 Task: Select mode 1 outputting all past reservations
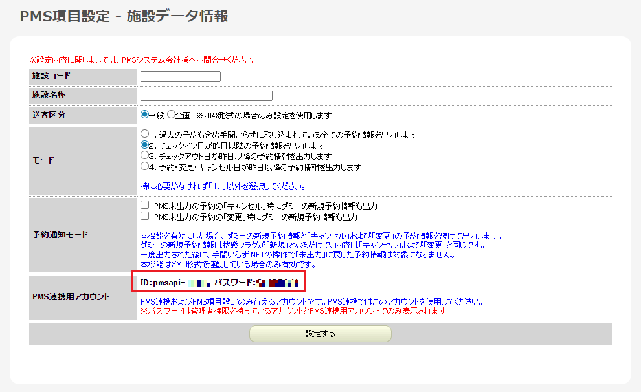pos(145,134)
